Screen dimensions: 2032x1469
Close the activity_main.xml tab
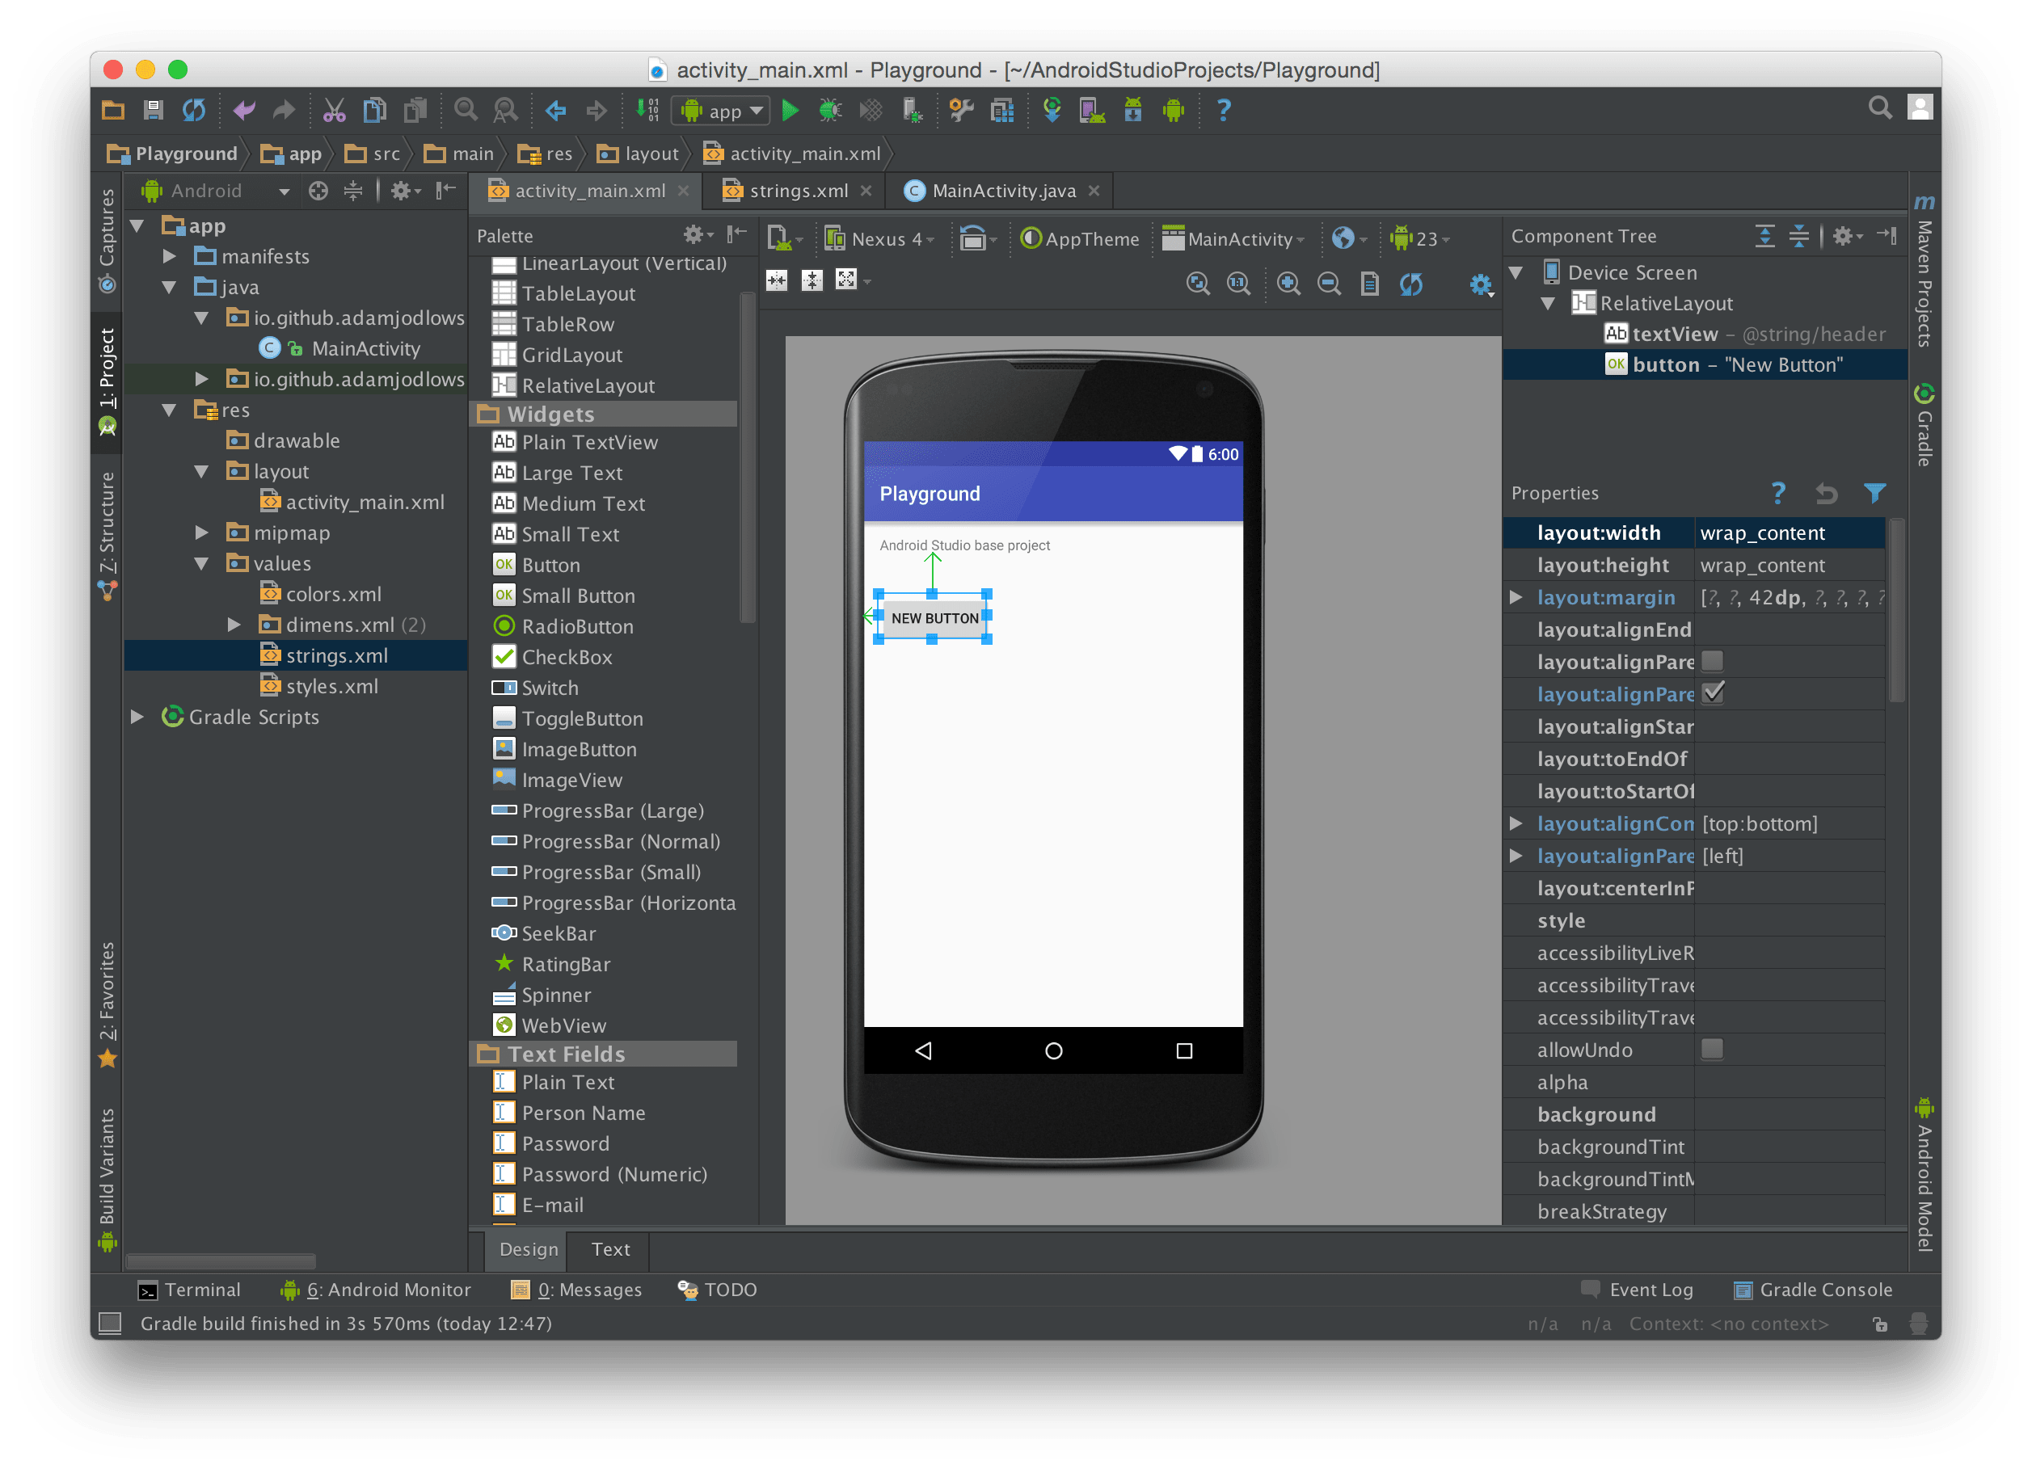tap(684, 191)
